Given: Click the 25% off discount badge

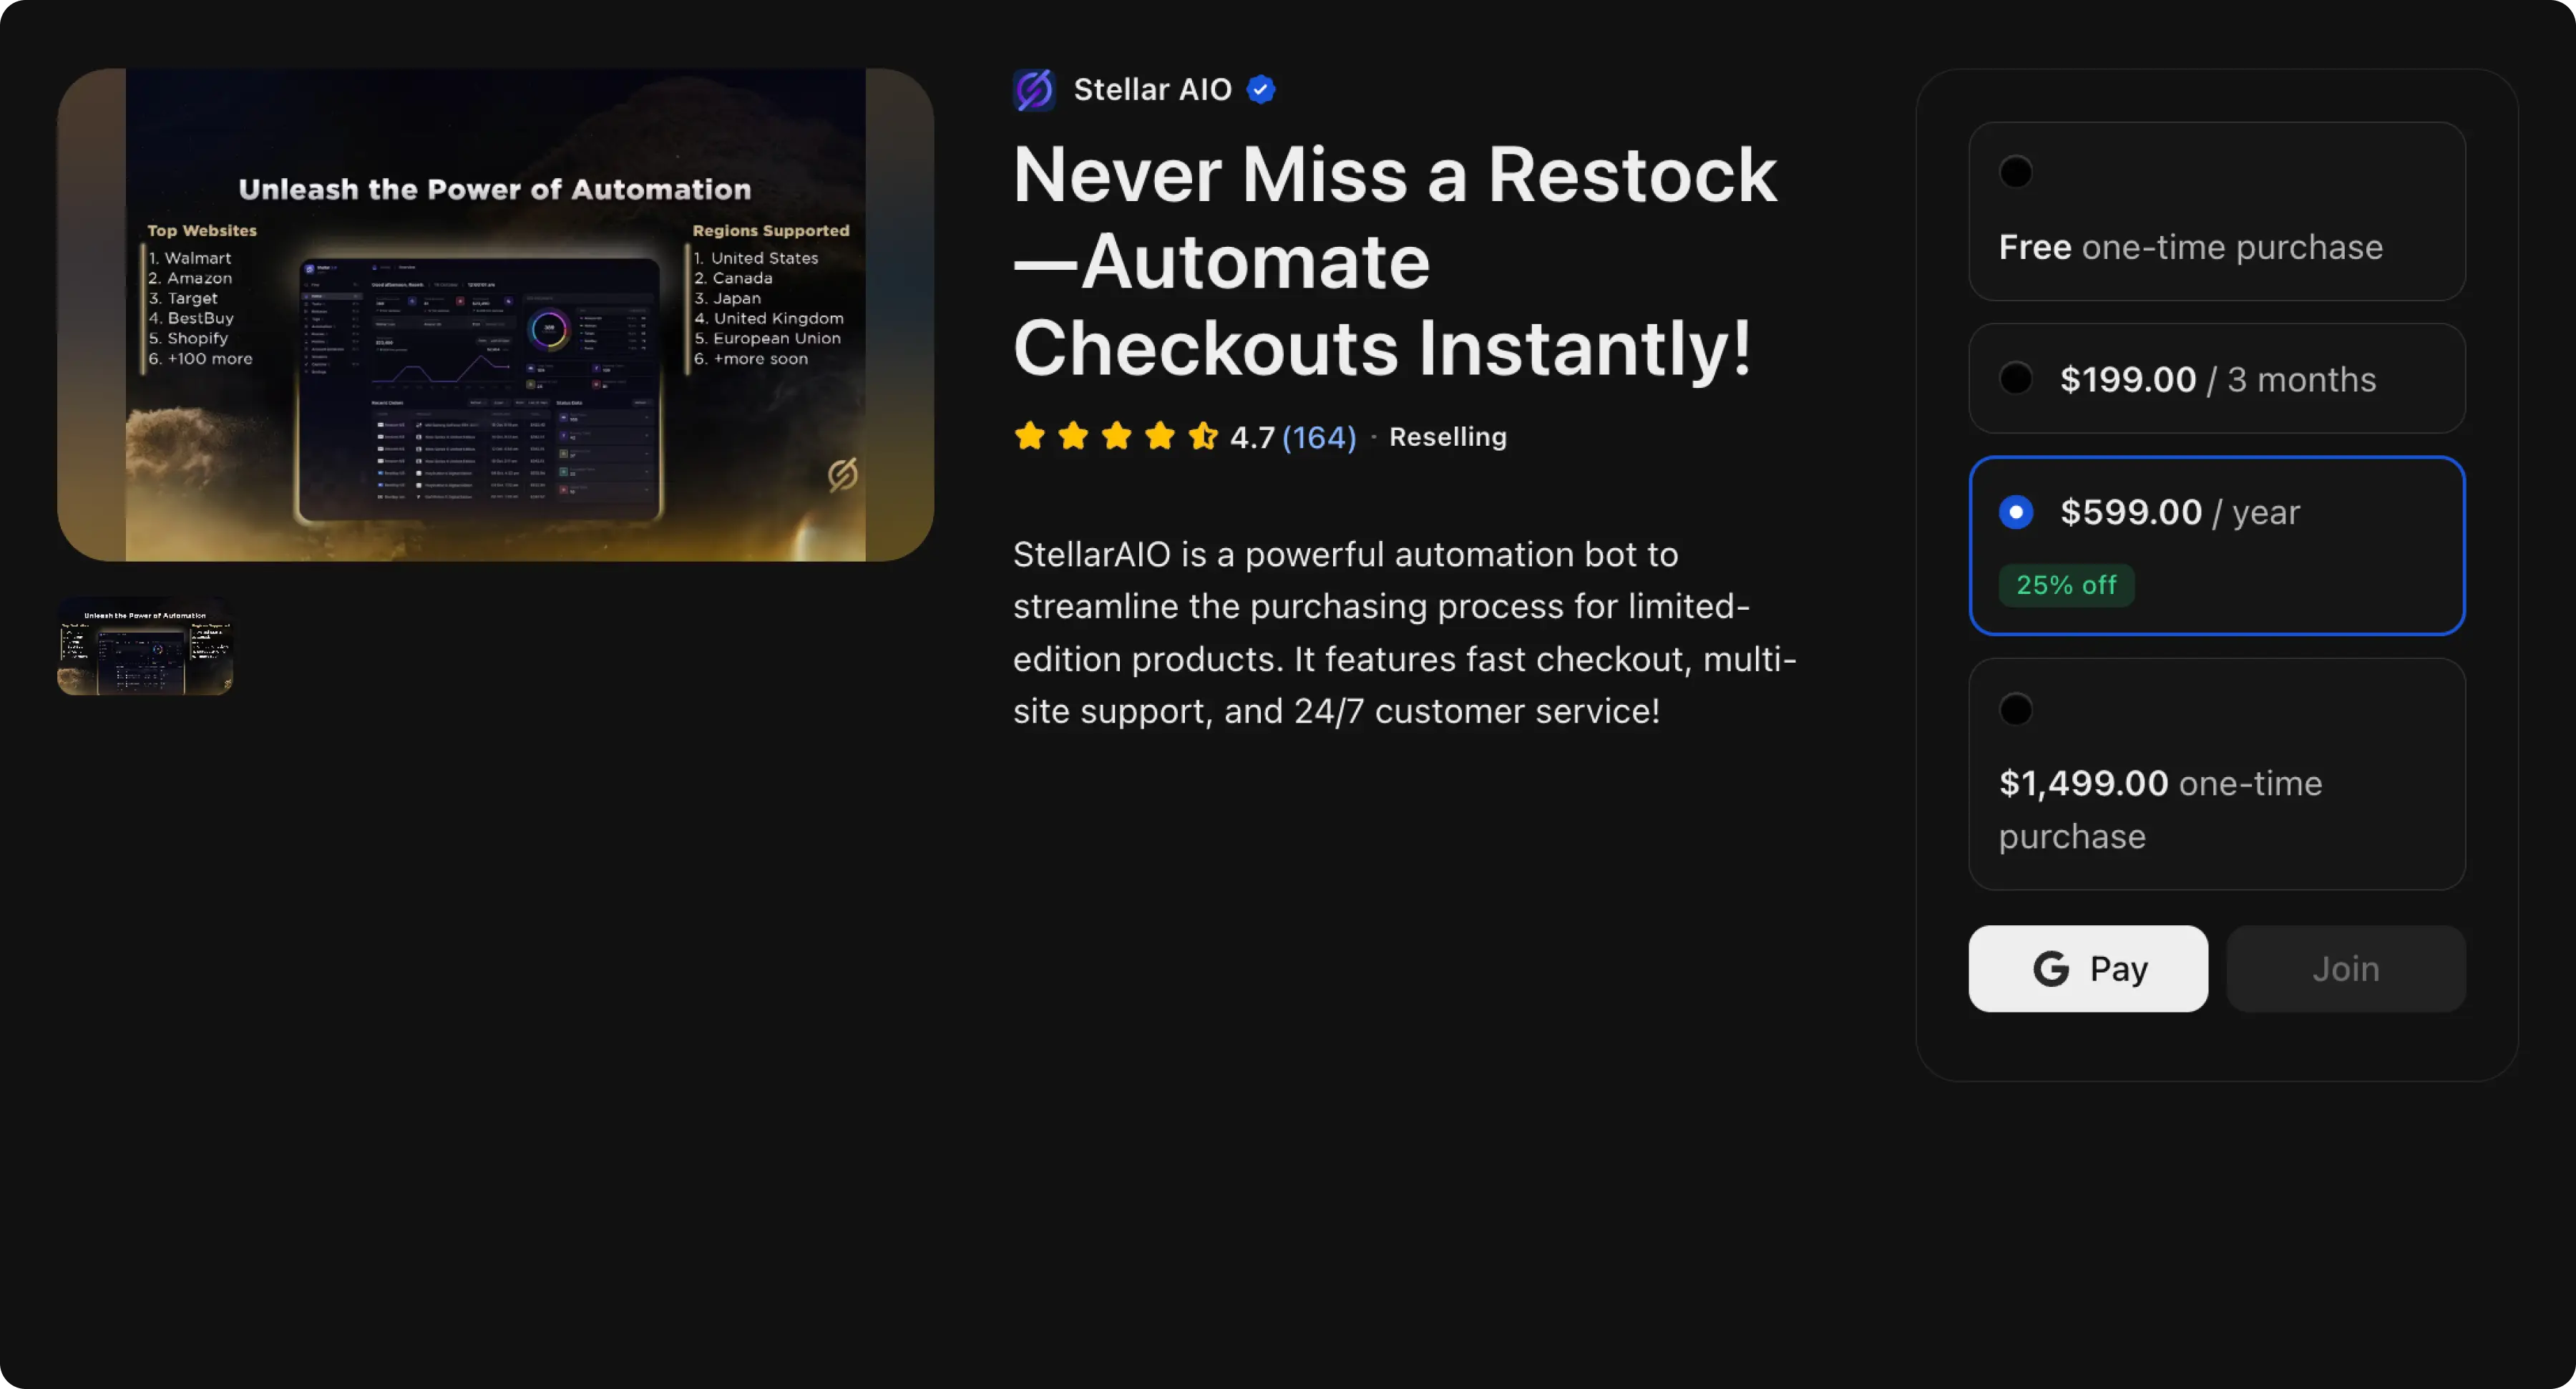Looking at the screenshot, I should click(2066, 585).
